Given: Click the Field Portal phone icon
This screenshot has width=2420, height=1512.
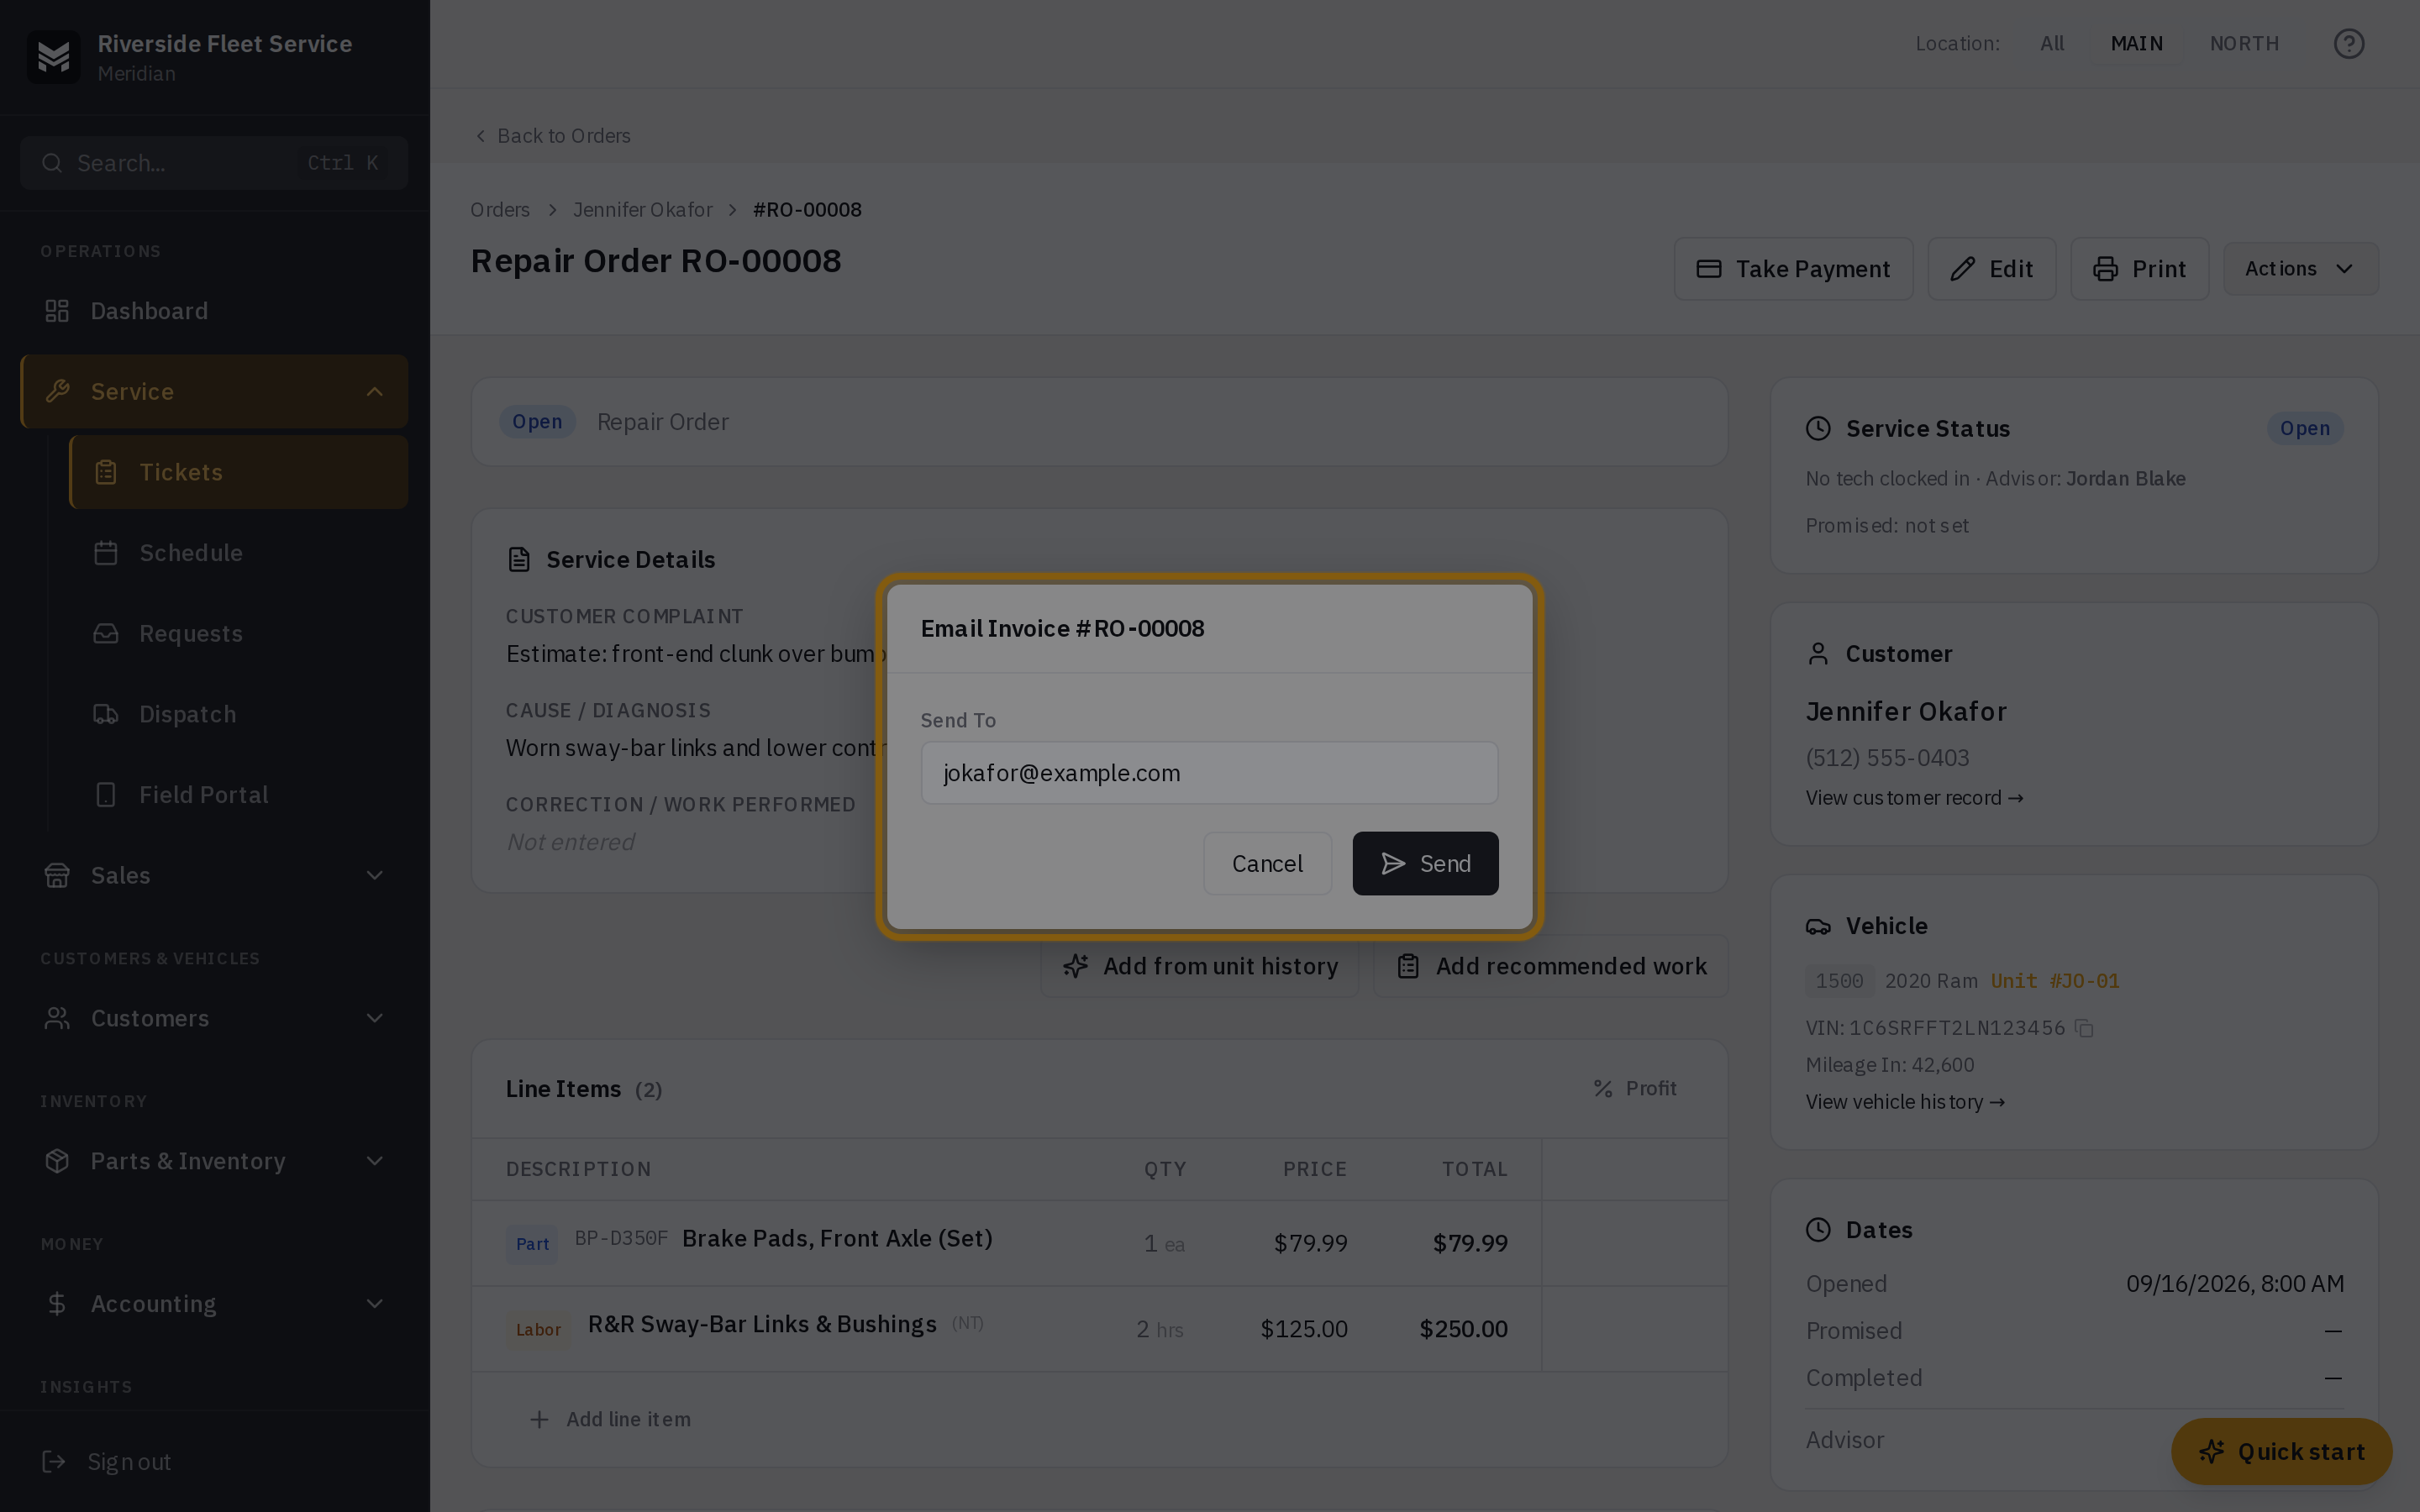Looking at the screenshot, I should coord(106,795).
